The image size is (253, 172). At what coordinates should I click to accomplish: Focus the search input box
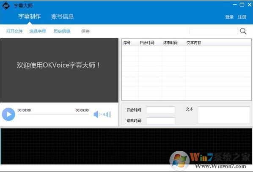click(214, 31)
